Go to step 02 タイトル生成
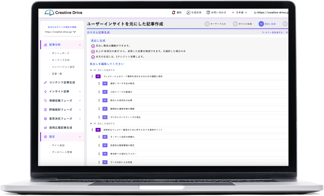The image size is (324, 196). tap(242, 24)
